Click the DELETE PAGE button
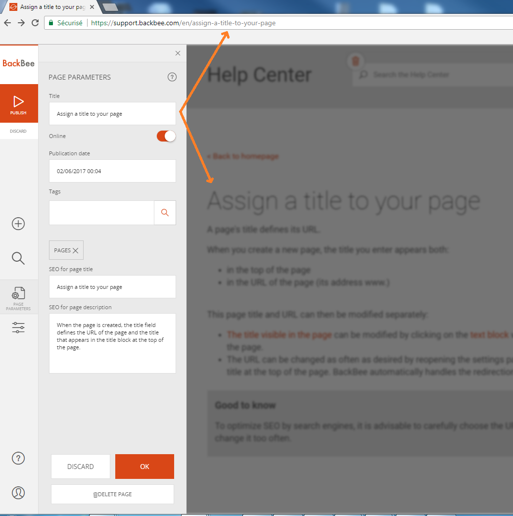Viewport: 513px width, 516px height. (112, 494)
